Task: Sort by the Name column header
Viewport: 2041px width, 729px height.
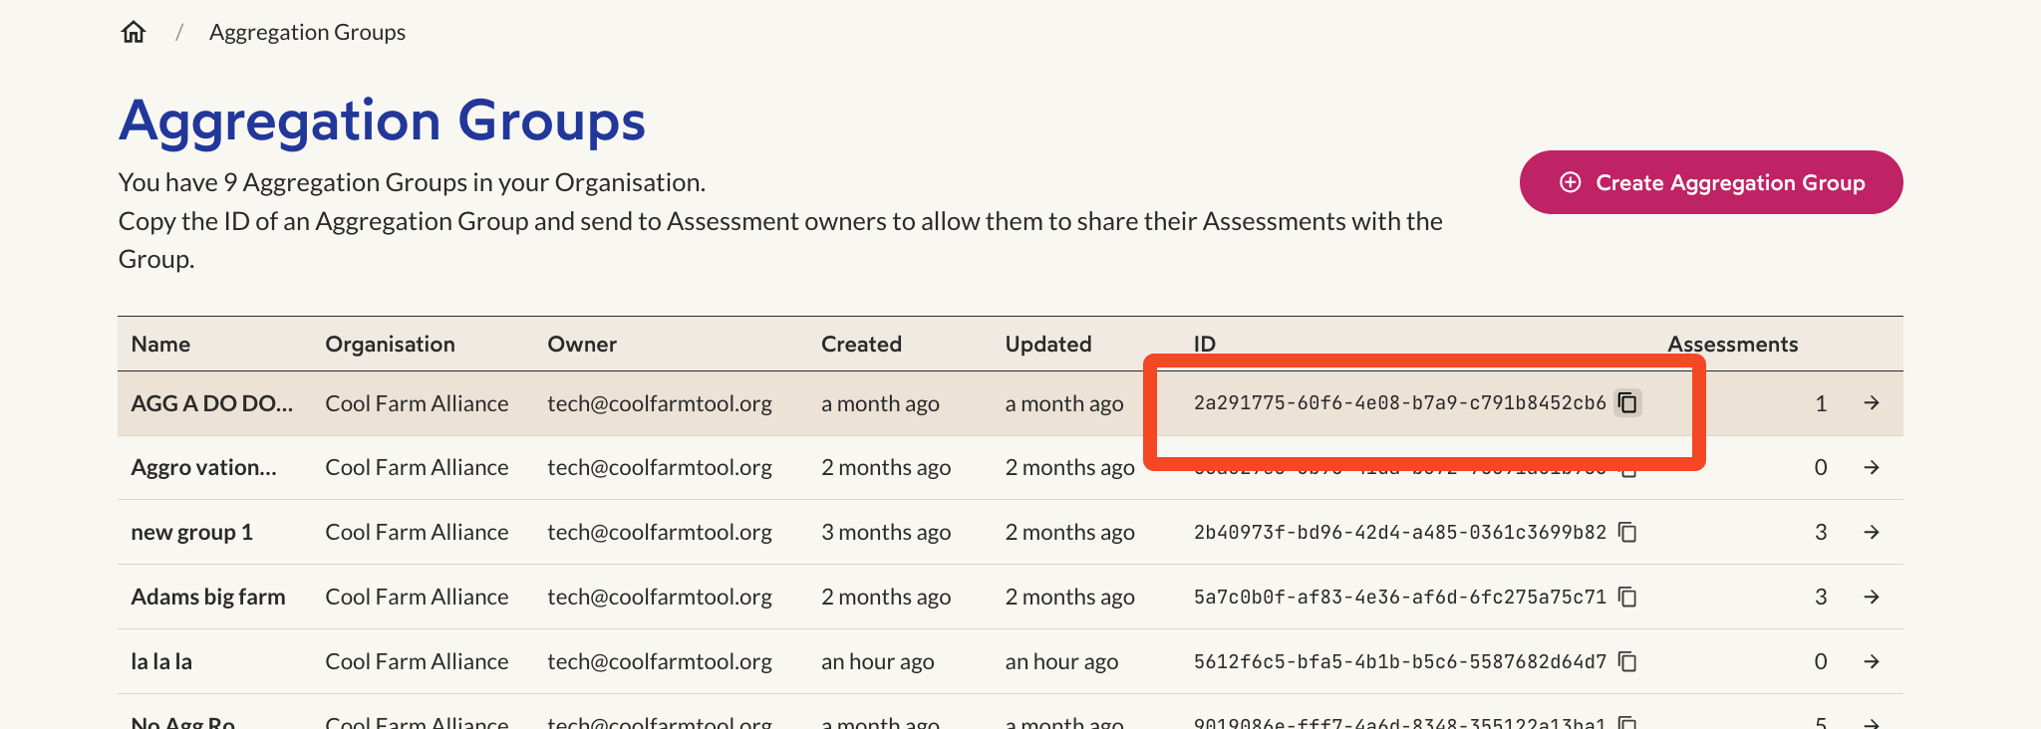Action: [x=160, y=344]
